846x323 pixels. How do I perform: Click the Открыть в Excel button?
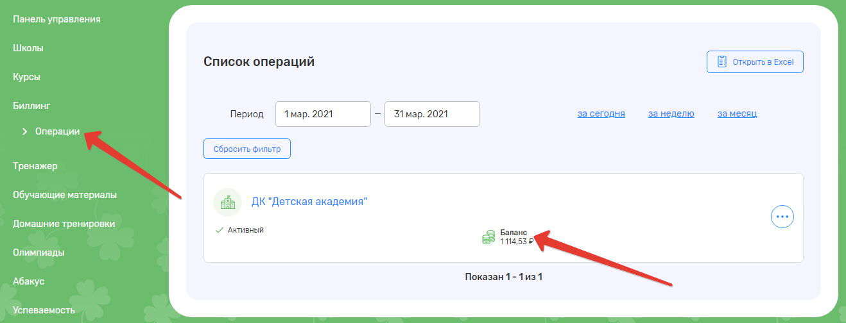point(755,62)
